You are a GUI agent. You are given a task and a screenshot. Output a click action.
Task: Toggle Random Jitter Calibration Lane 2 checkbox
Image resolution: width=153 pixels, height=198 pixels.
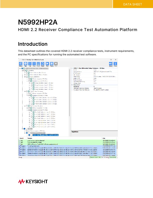point(31,102)
